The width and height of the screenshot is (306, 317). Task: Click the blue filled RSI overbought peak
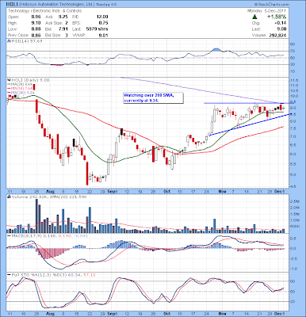click(216, 50)
